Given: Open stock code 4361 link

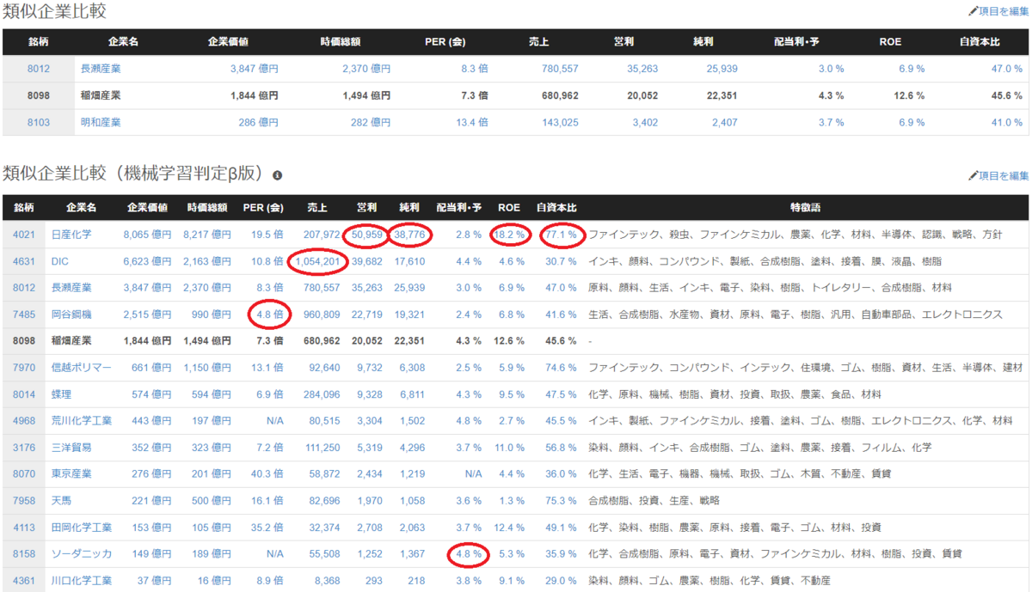Looking at the screenshot, I should pyautogui.click(x=24, y=581).
